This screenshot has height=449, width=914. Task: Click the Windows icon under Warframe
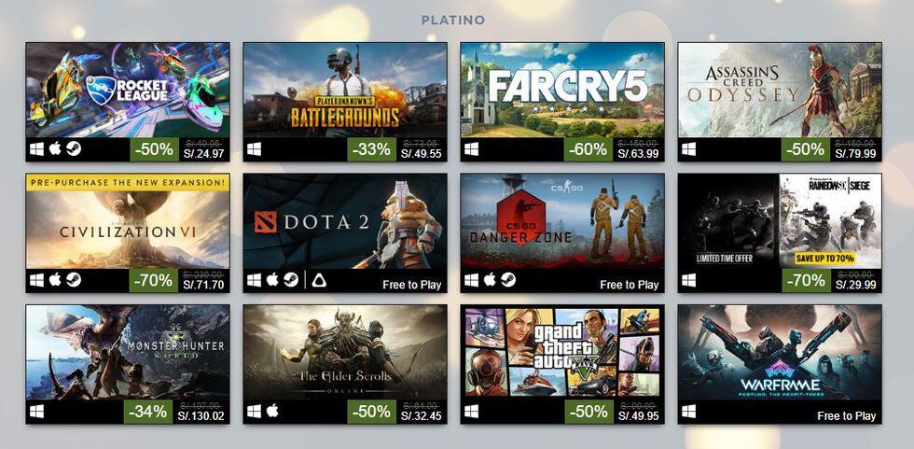[689, 411]
